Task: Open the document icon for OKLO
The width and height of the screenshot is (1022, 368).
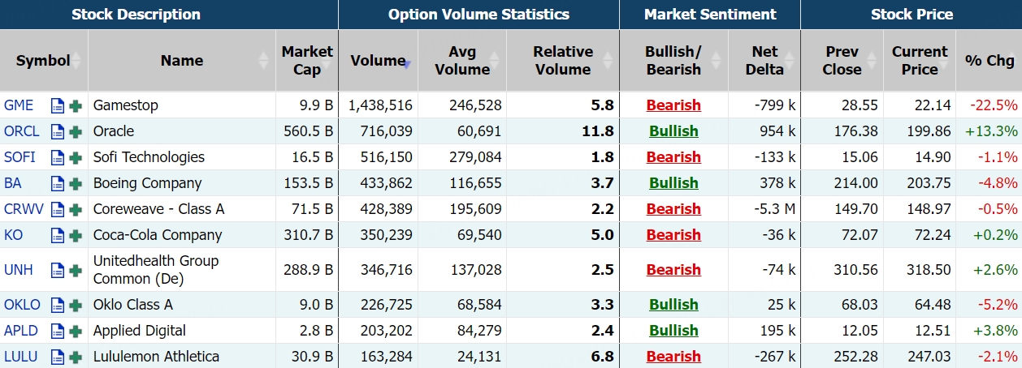Action: point(58,305)
